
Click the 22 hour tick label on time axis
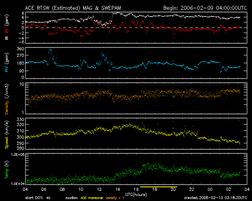(x=192, y=190)
